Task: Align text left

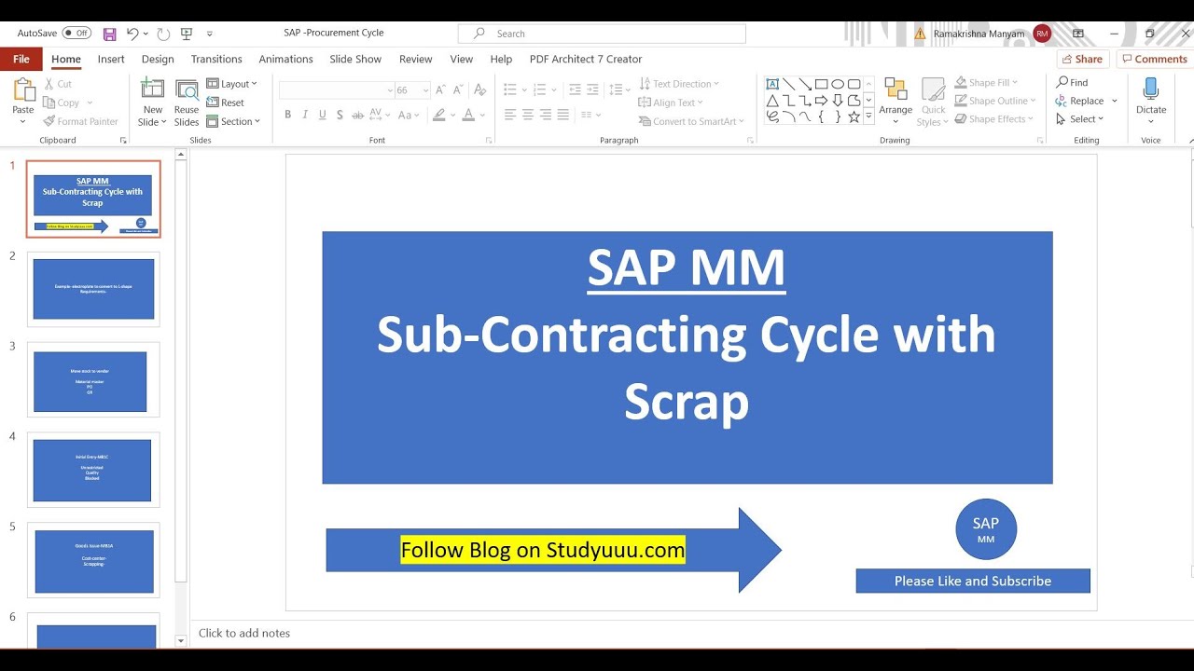Action: click(x=510, y=116)
